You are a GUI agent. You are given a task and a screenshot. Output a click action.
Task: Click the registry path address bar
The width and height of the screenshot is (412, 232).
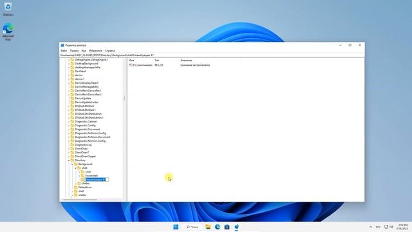click(212, 55)
